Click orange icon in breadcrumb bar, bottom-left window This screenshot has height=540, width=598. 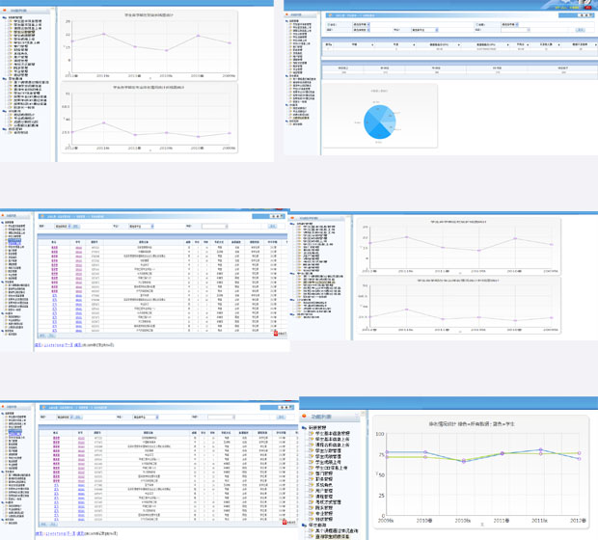(43, 407)
